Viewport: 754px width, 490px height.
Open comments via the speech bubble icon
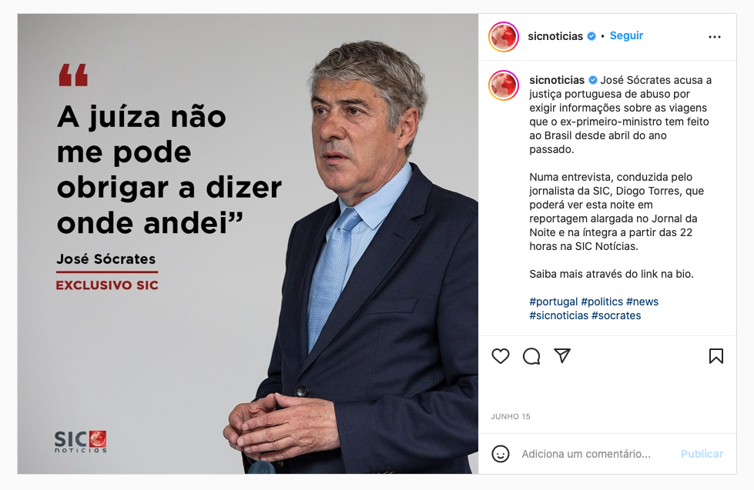[531, 356]
